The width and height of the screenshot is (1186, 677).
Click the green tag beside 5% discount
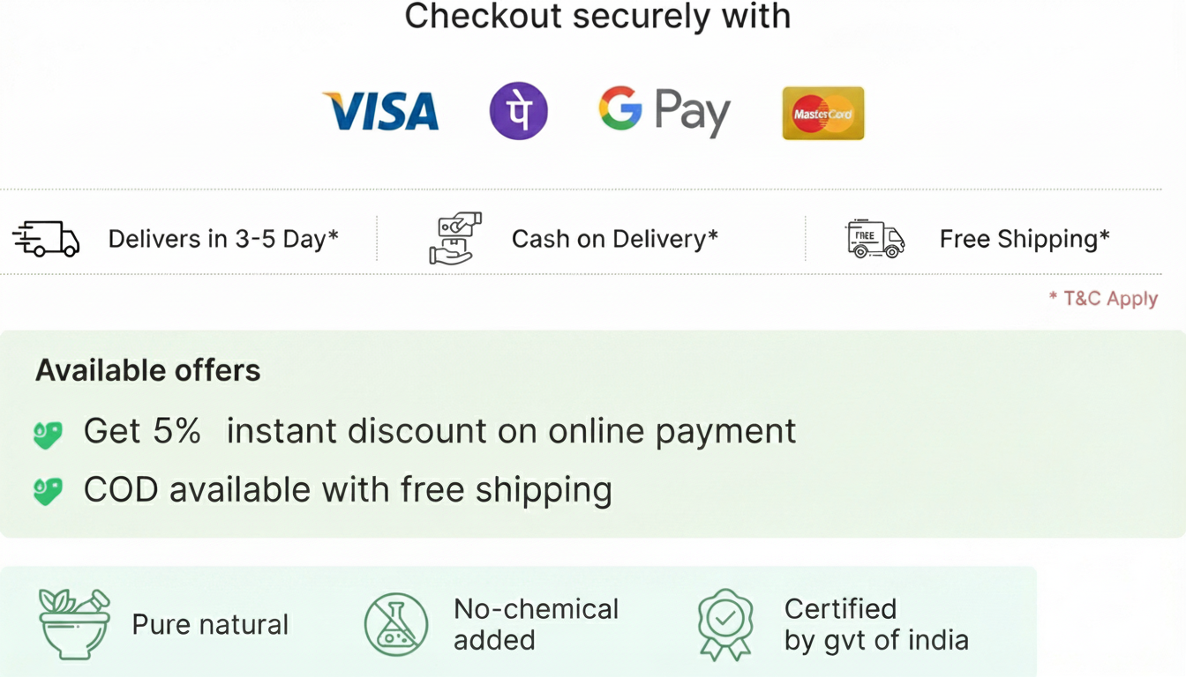[48, 433]
